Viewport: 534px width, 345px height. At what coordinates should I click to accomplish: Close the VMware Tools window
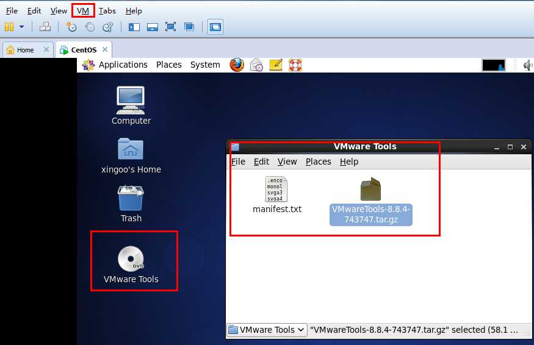[524, 147]
